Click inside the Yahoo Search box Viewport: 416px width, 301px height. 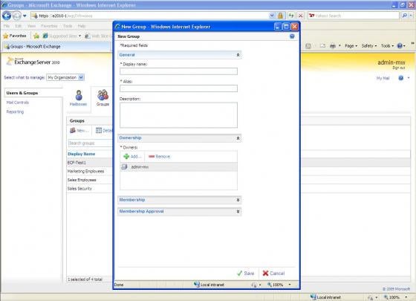click(x=354, y=16)
